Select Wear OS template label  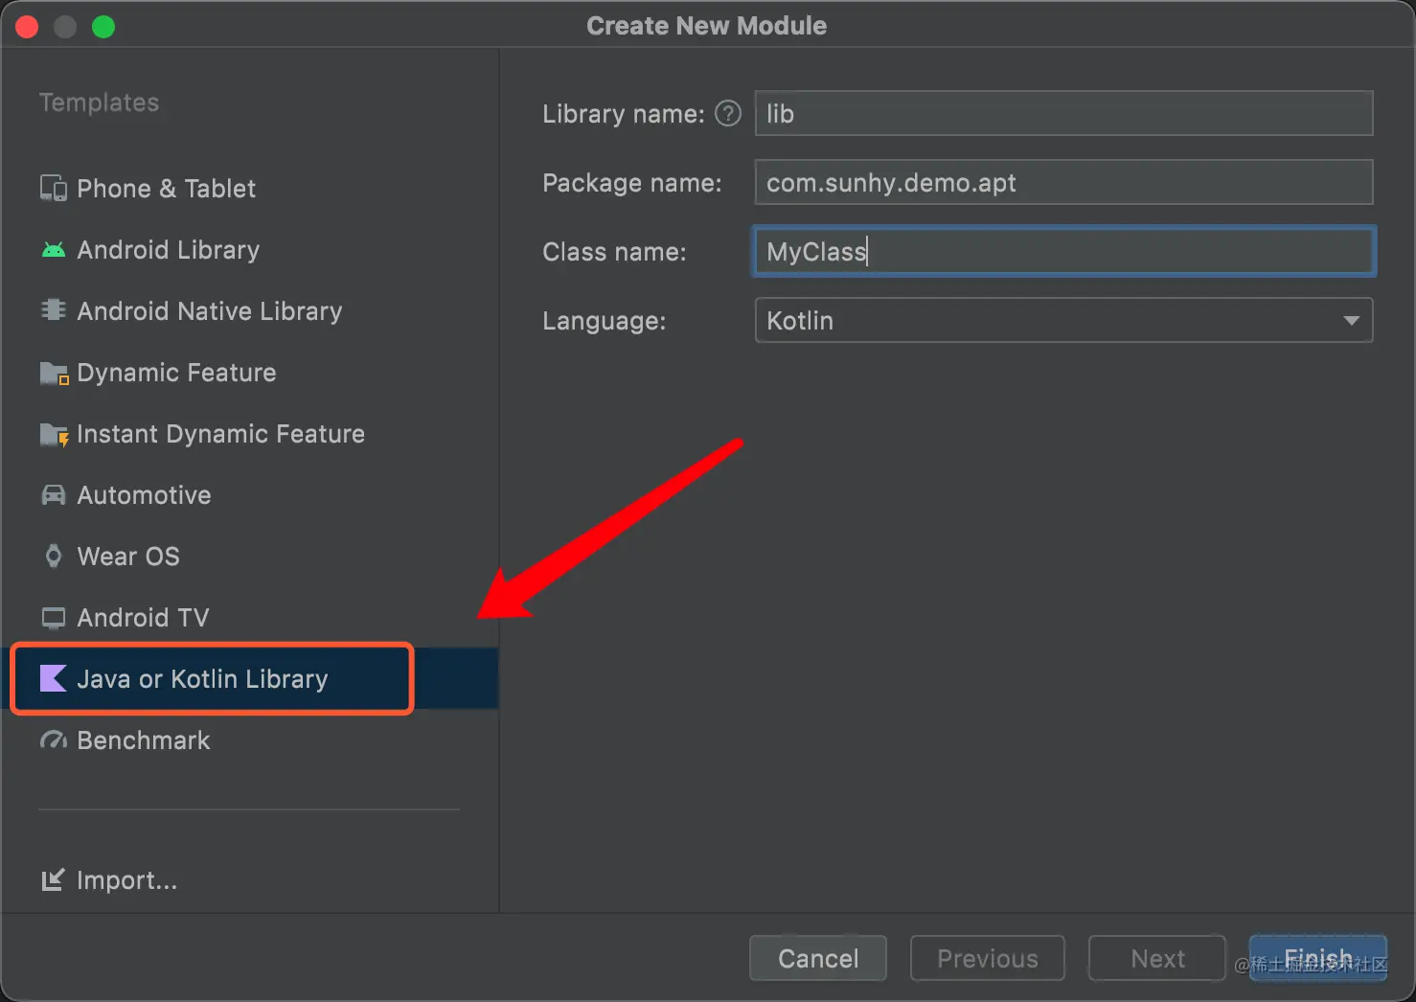pos(128,557)
